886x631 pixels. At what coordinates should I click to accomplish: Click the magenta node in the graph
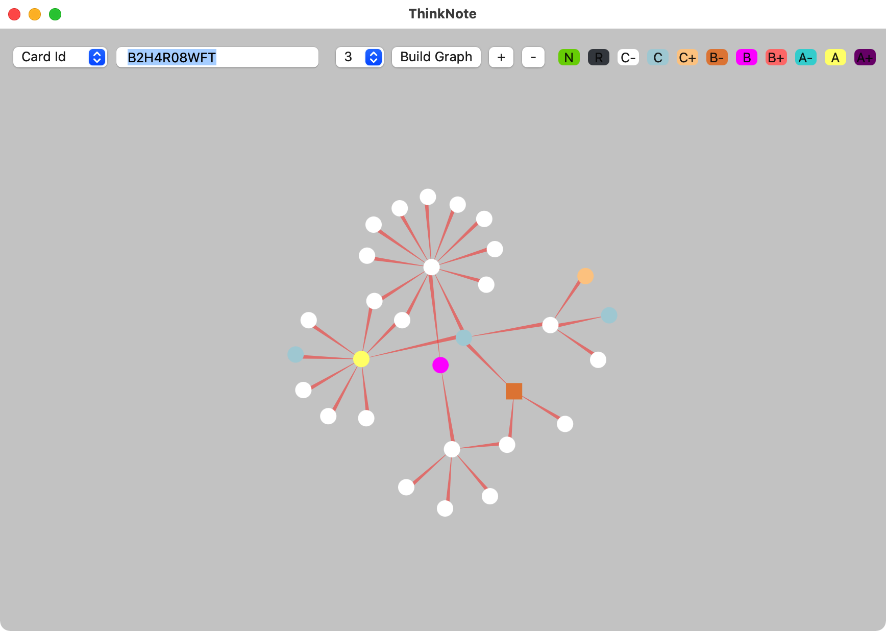pos(440,365)
